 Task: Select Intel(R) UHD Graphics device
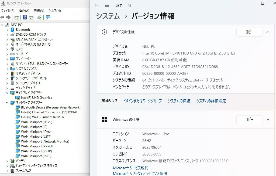(x=36, y=98)
